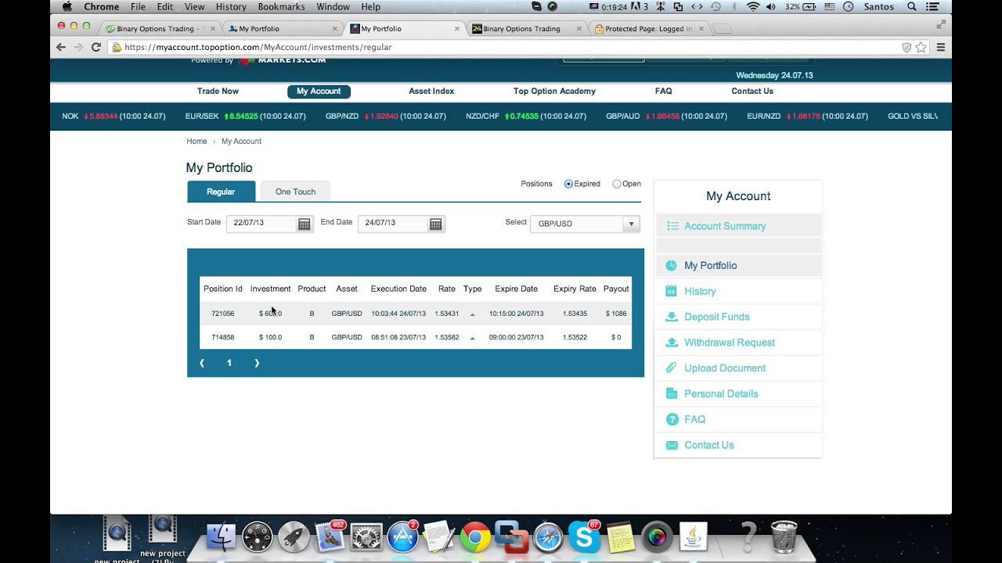Open the Deposit Funds sidebar link
1002x563 pixels.
pyautogui.click(x=716, y=317)
